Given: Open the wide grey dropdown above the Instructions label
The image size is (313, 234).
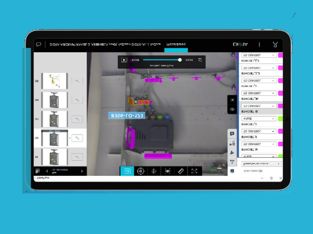Looking at the screenshot, I should coord(261,164).
